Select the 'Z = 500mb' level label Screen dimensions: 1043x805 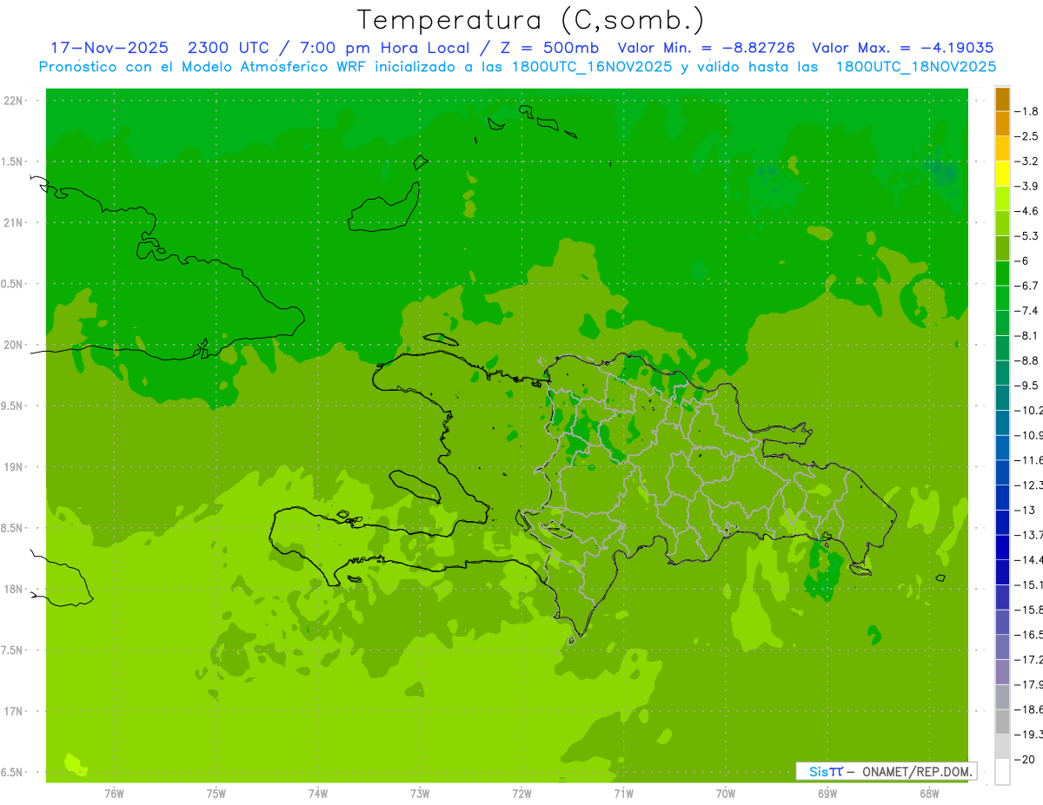[x=549, y=48]
